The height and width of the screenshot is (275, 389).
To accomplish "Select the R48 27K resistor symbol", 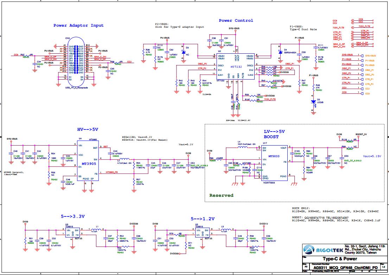I will coord(313,88).
